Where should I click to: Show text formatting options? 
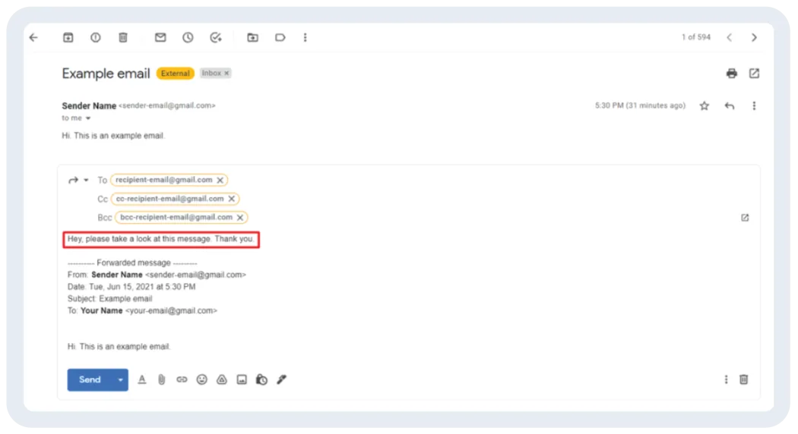pyautogui.click(x=142, y=379)
